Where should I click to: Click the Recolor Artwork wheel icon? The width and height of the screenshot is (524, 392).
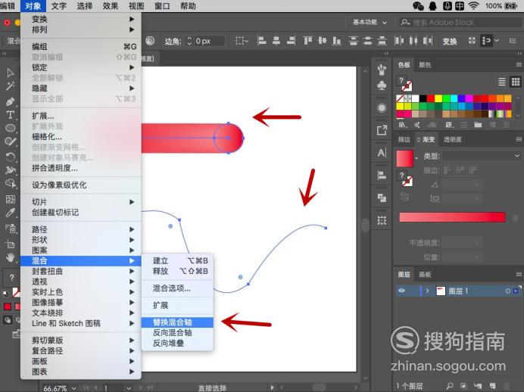150,41
